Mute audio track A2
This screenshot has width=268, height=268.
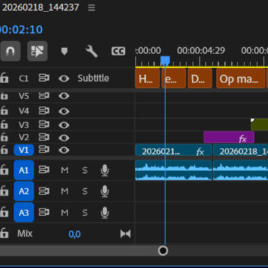coord(65,192)
